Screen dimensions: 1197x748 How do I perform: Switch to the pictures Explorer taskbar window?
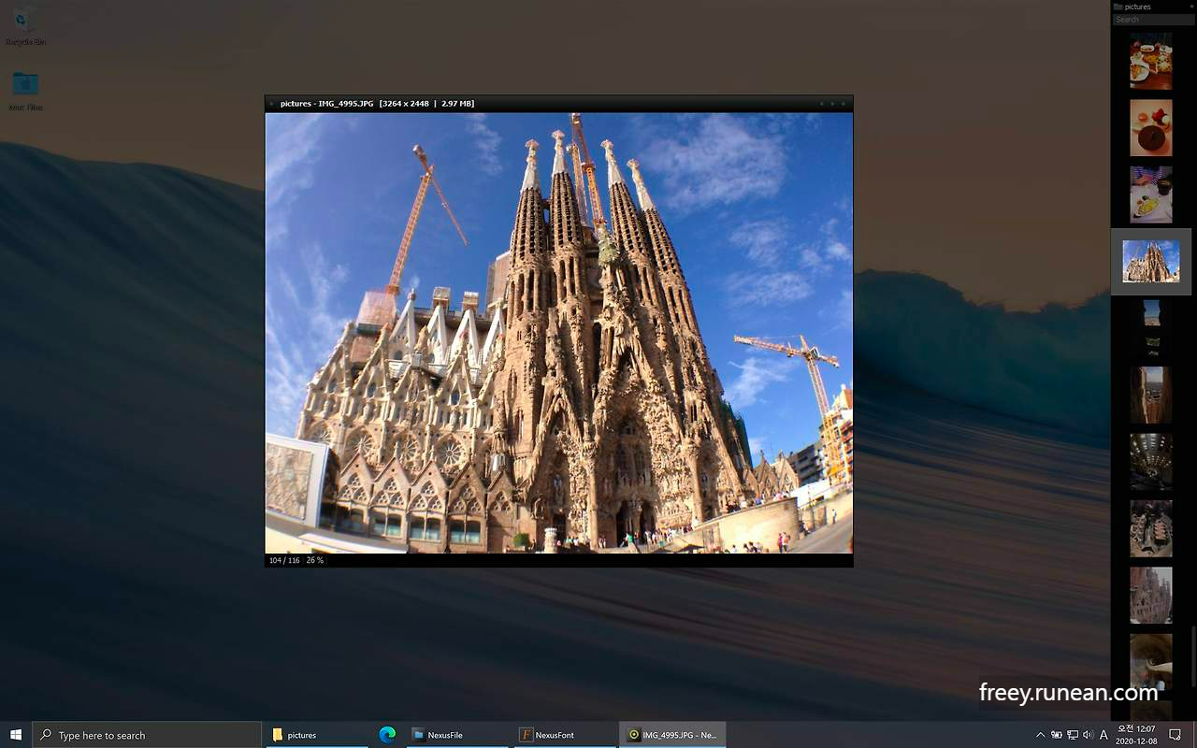coord(315,735)
